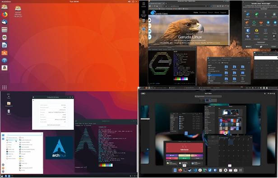Open the Twitter icon in Garuda Welcome
Image resolution: width=278 pixels, height=178 pixels.
[275, 23]
